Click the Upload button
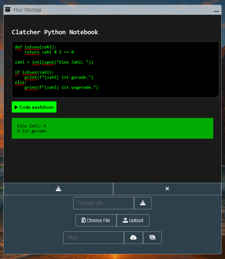 point(133,220)
